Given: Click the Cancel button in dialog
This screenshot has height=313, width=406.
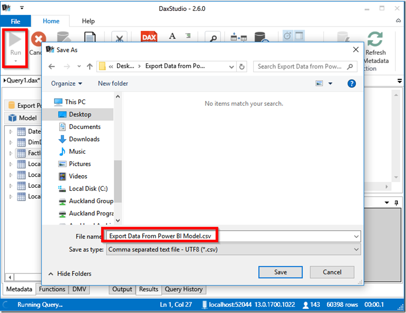Looking at the screenshot, I should (332, 272).
